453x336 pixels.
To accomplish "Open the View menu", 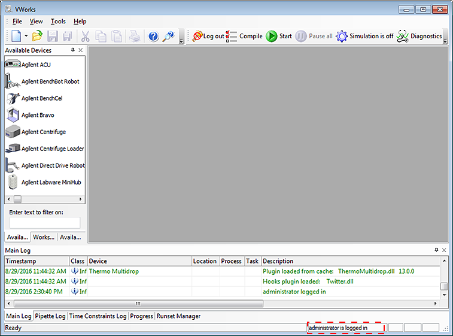I will click(36, 22).
